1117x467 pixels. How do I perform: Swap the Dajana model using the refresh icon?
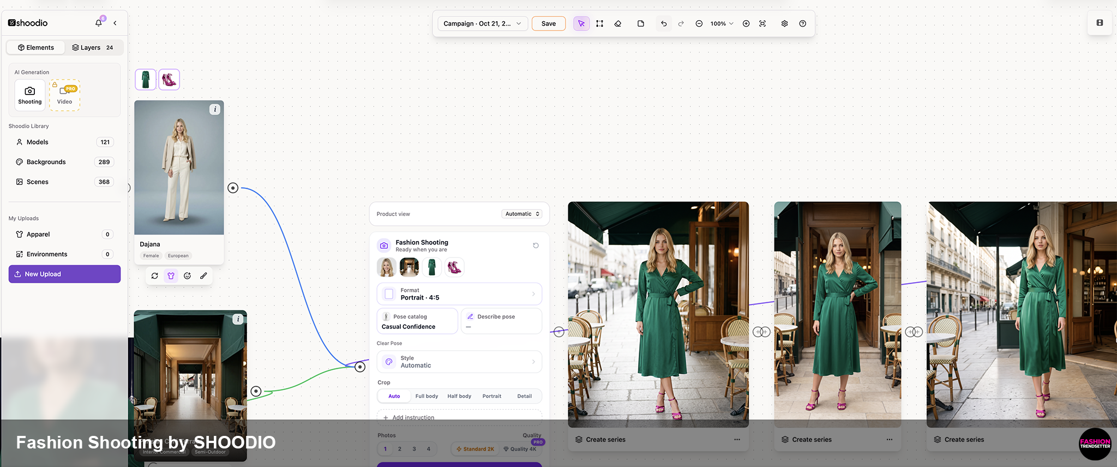[155, 276]
